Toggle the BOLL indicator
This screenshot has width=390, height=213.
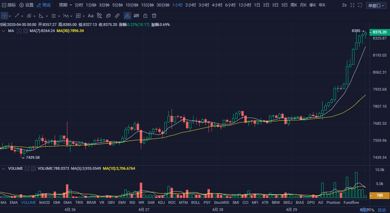pos(196,202)
